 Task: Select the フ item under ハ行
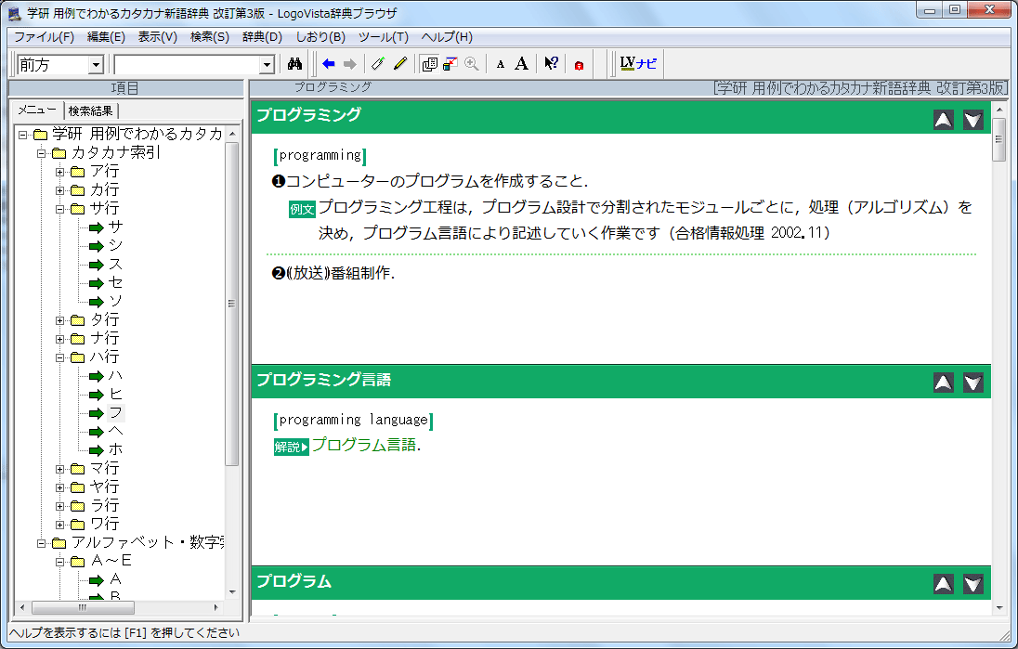click(115, 412)
